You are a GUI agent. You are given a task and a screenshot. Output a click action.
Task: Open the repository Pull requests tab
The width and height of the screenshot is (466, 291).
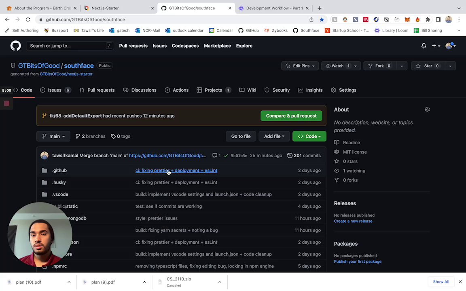pyautogui.click(x=97, y=90)
